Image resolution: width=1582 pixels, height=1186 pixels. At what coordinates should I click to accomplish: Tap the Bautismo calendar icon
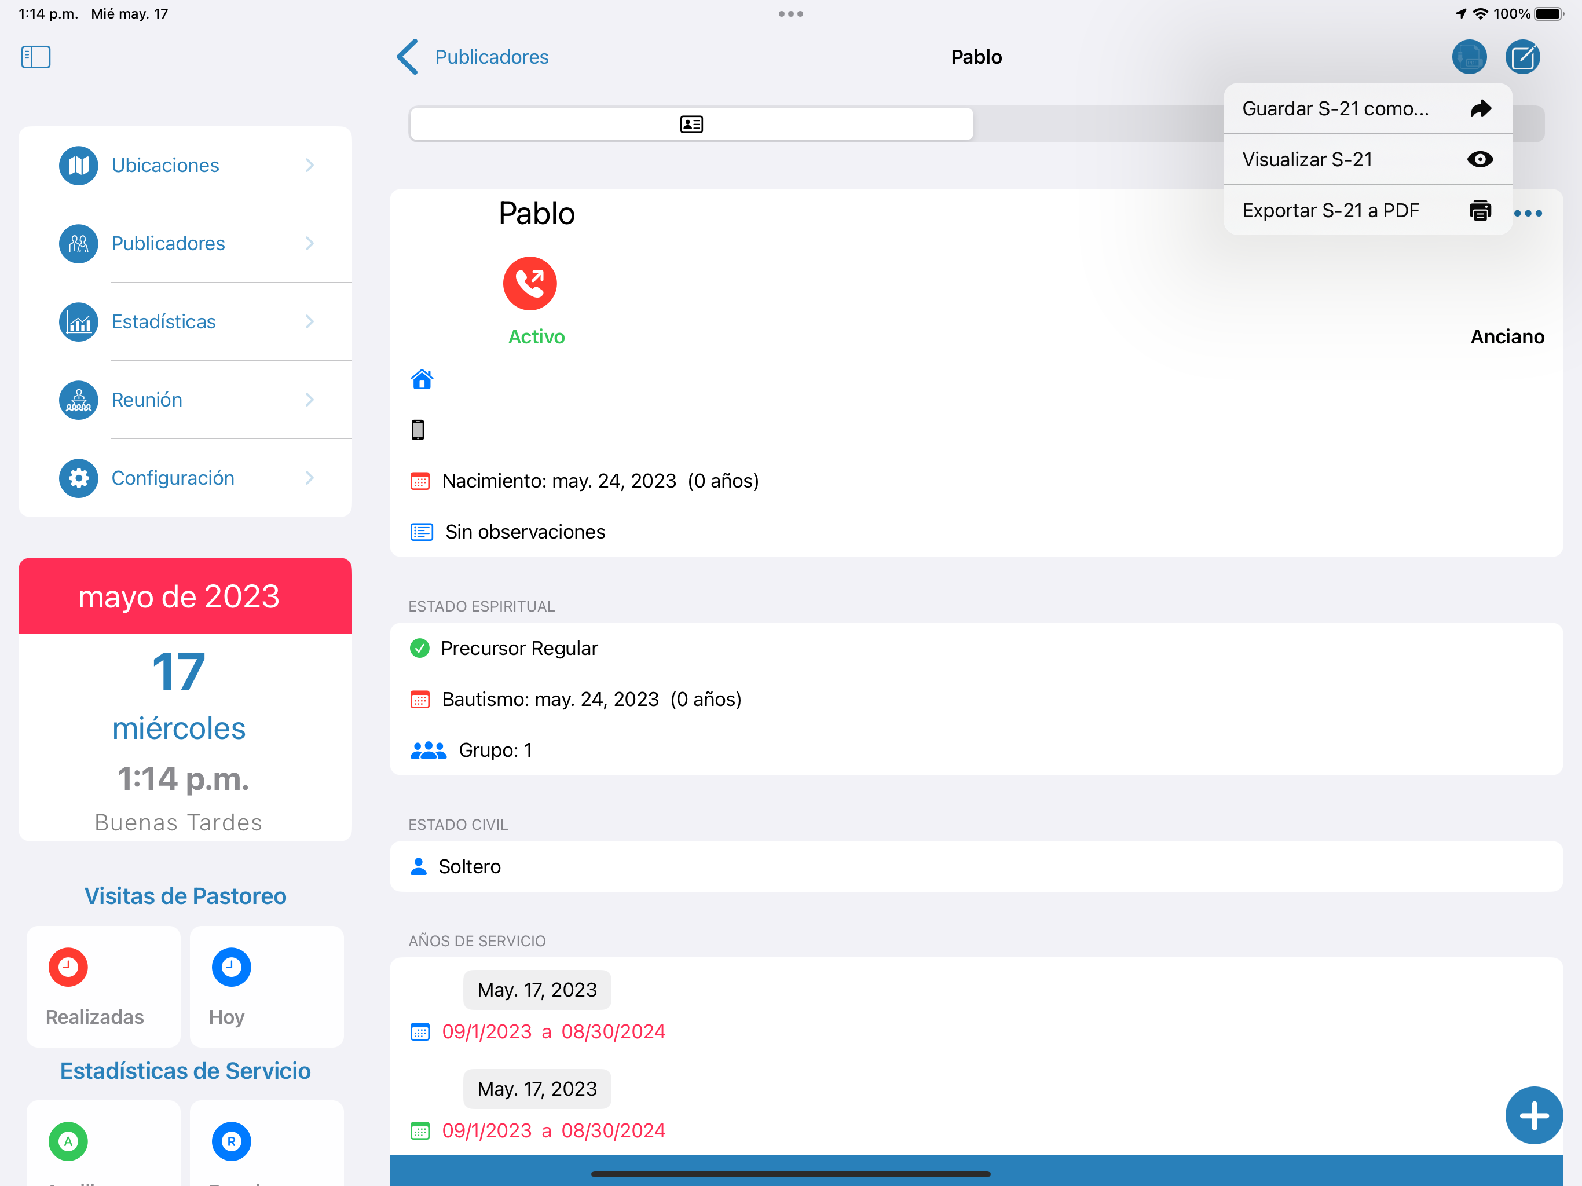click(420, 700)
